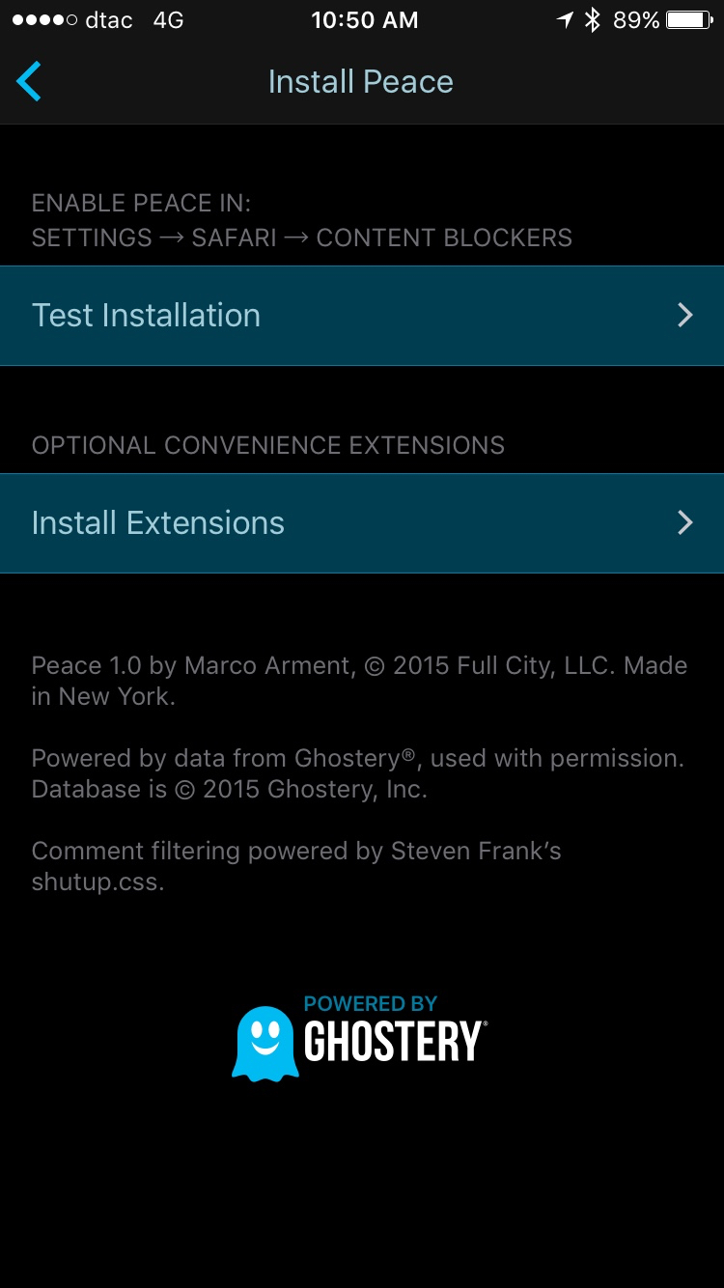Tap the Peace 1.0 credits text
Image resolution: width=724 pixels, height=1288 pixels.
point(359,681)
